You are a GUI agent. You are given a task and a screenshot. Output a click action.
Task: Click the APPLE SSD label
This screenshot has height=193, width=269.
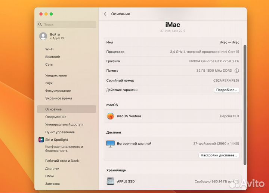126,181
